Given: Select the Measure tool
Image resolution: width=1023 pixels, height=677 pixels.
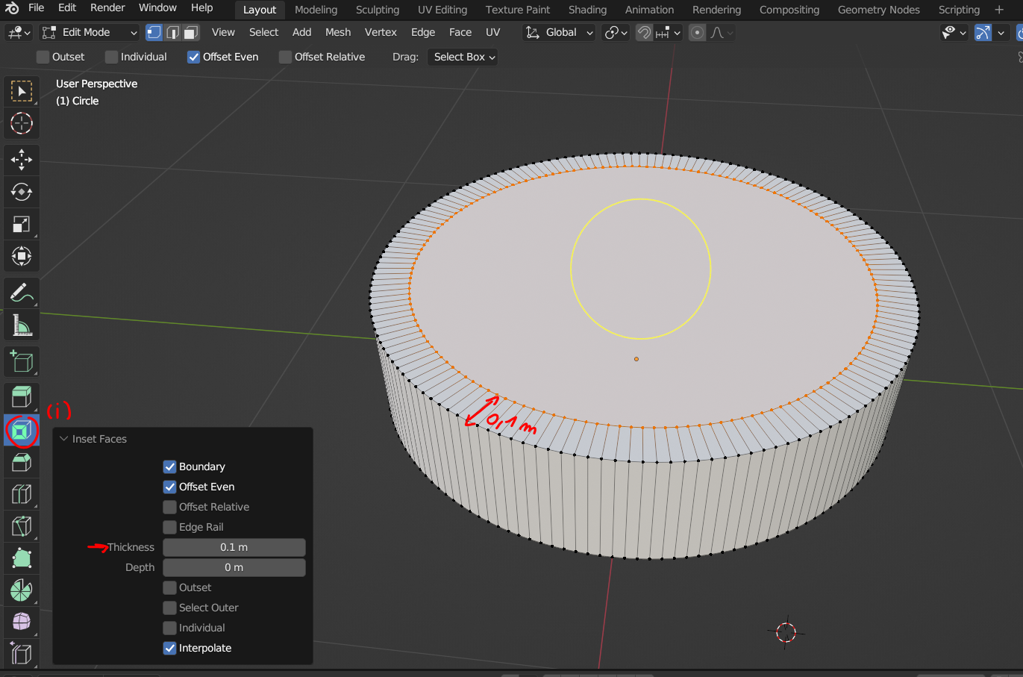Looking at the screenshot, I should 22,325.
